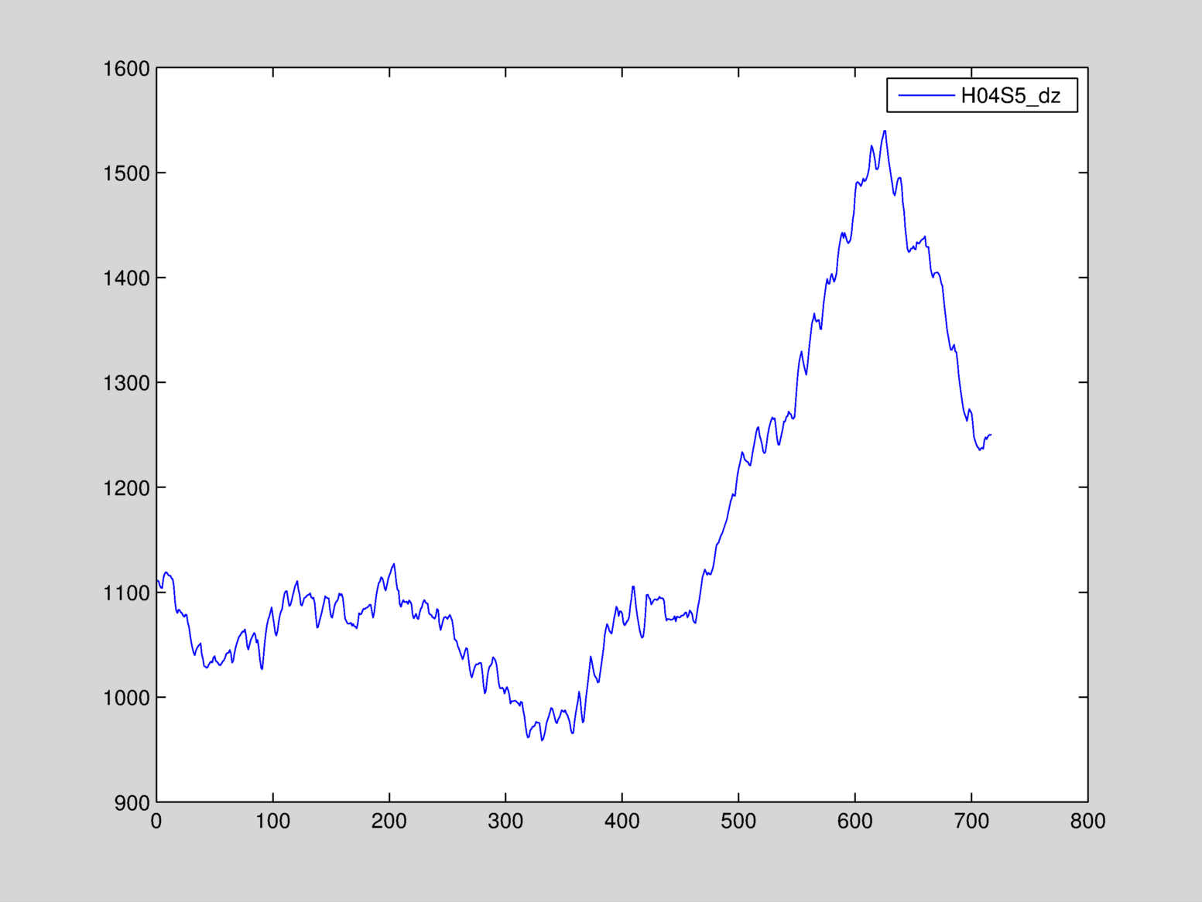Select the x-axis tick label 700
The image size is (1202, 902).
971,822
